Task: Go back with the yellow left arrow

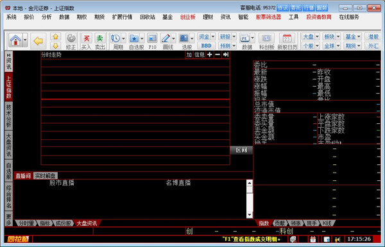Action: click(x=38, y=41)
